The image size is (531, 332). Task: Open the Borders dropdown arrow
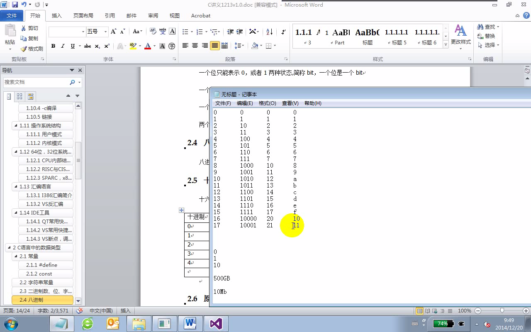point(275,46)
